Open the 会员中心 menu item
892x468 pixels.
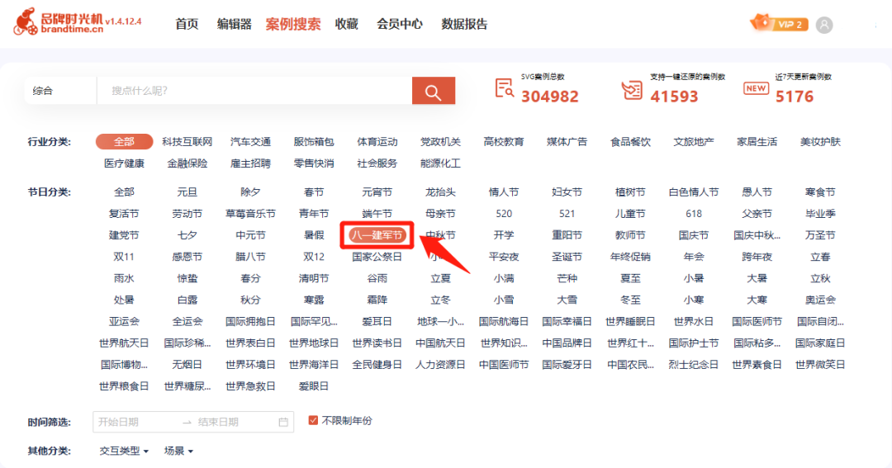click(x=400, y=24)
